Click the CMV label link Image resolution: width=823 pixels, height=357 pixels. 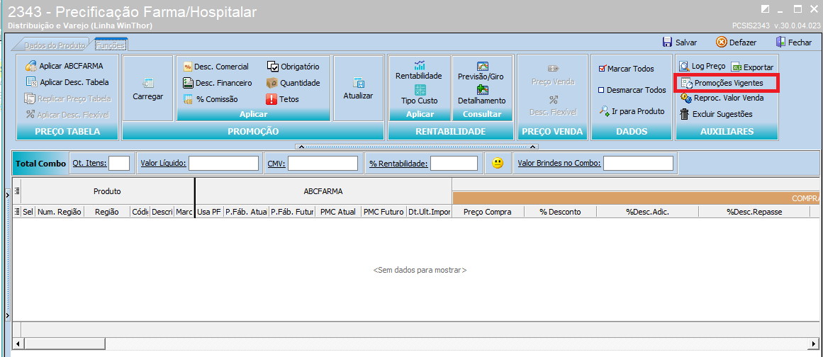click(x=276, y=163)
